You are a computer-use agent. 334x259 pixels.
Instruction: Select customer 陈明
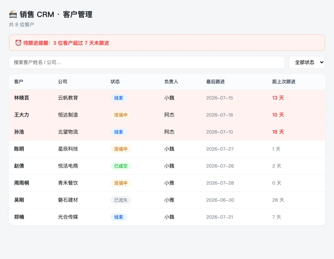coord(19,149)
